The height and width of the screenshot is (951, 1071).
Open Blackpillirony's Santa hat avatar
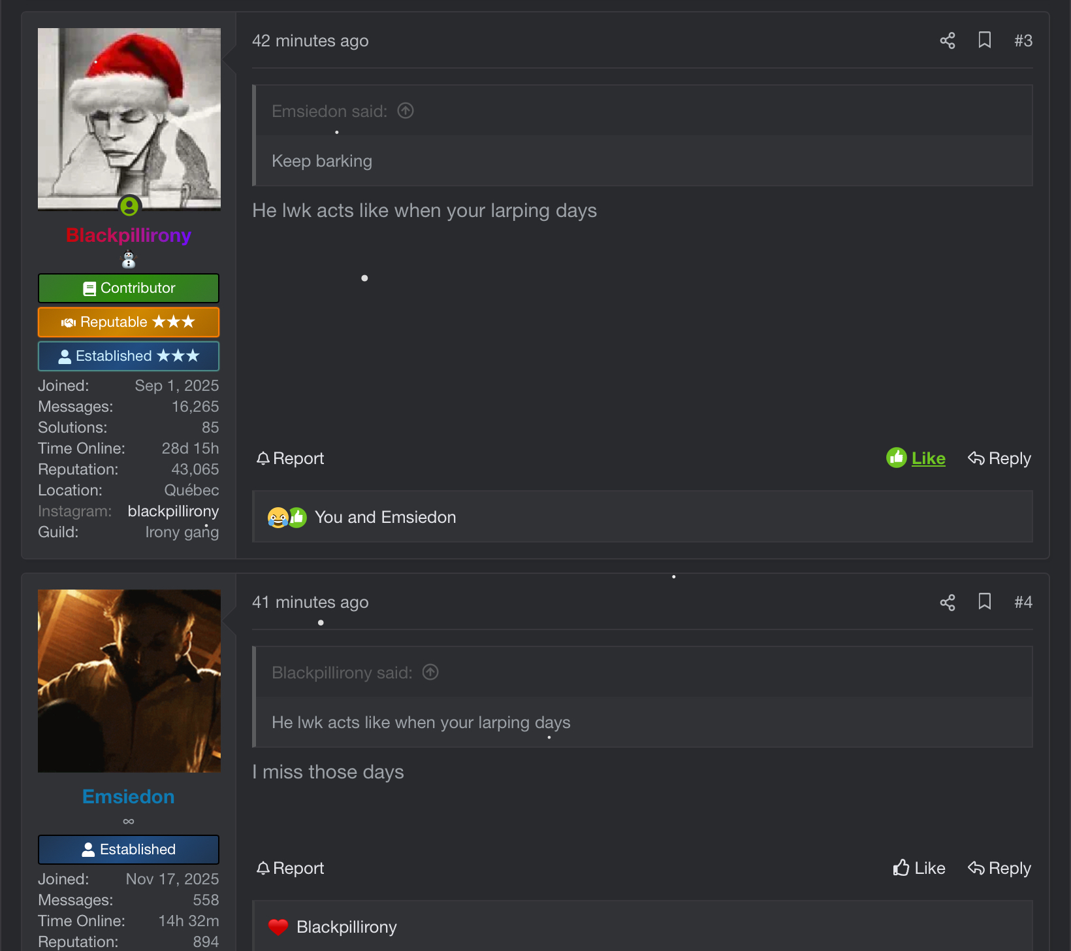[x=129, y=119]
